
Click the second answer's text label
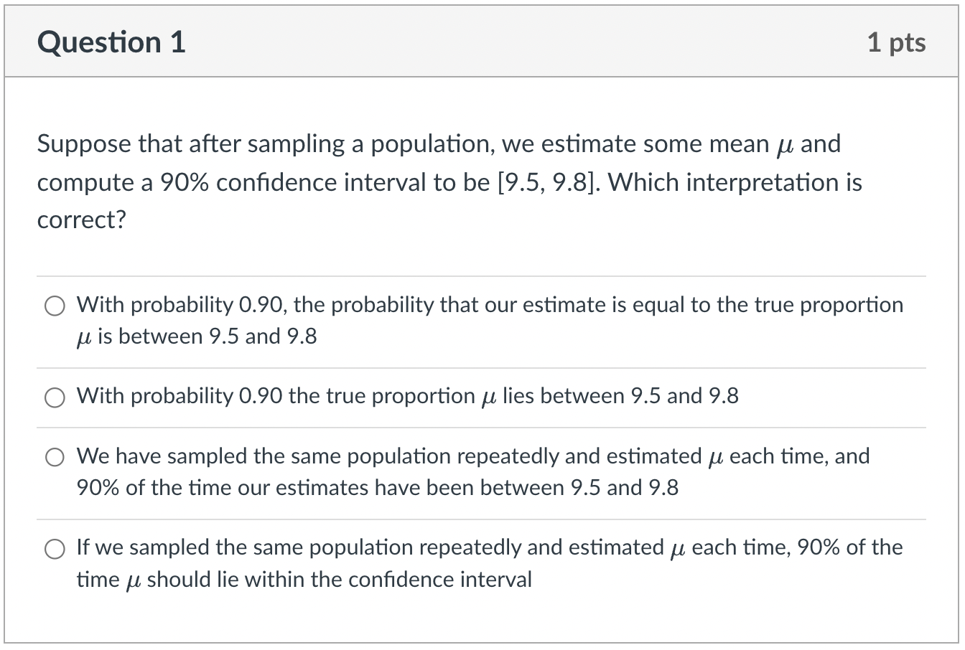coord(407,395)
